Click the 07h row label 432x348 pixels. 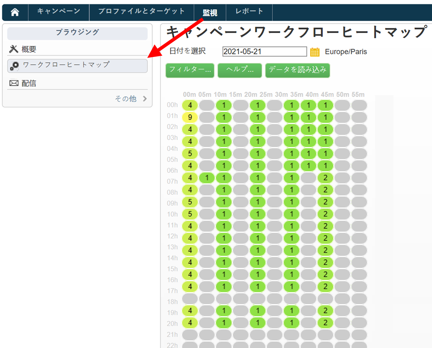pyautogui.click(x=172, y=181)
